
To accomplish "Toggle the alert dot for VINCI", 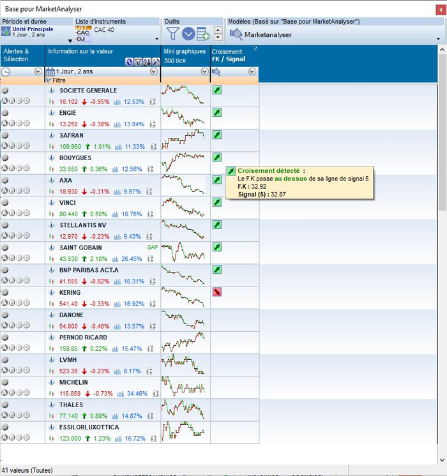I will pyautogui.click(x=5, y=202).
